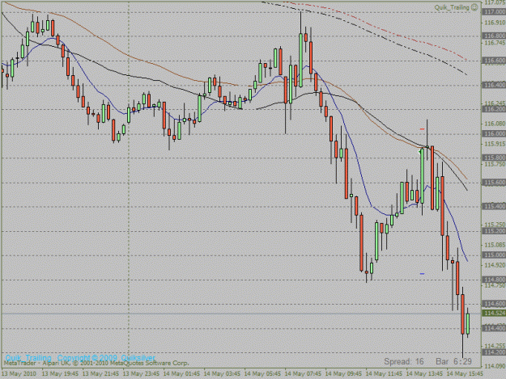Click the 114.920 price scale value
This screenshot has height=379, width=506.
[x=495, y=265]
